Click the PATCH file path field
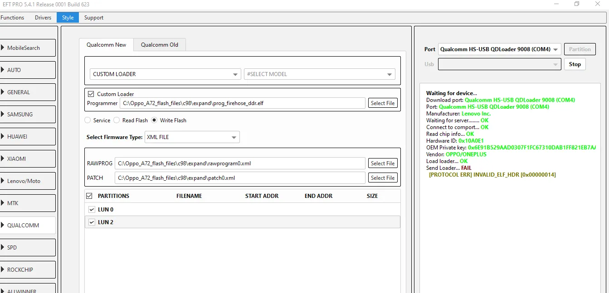The height and width of the screenshot is (293, 609). pos(239,178)
